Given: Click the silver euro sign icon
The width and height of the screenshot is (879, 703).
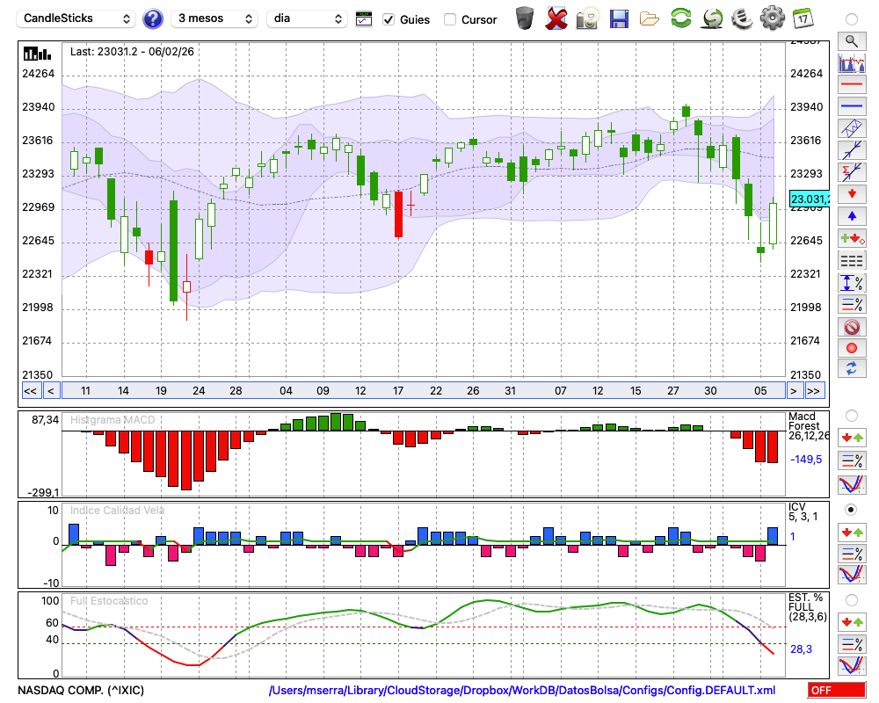Looking at the screenshot, I should pos(742,18).
